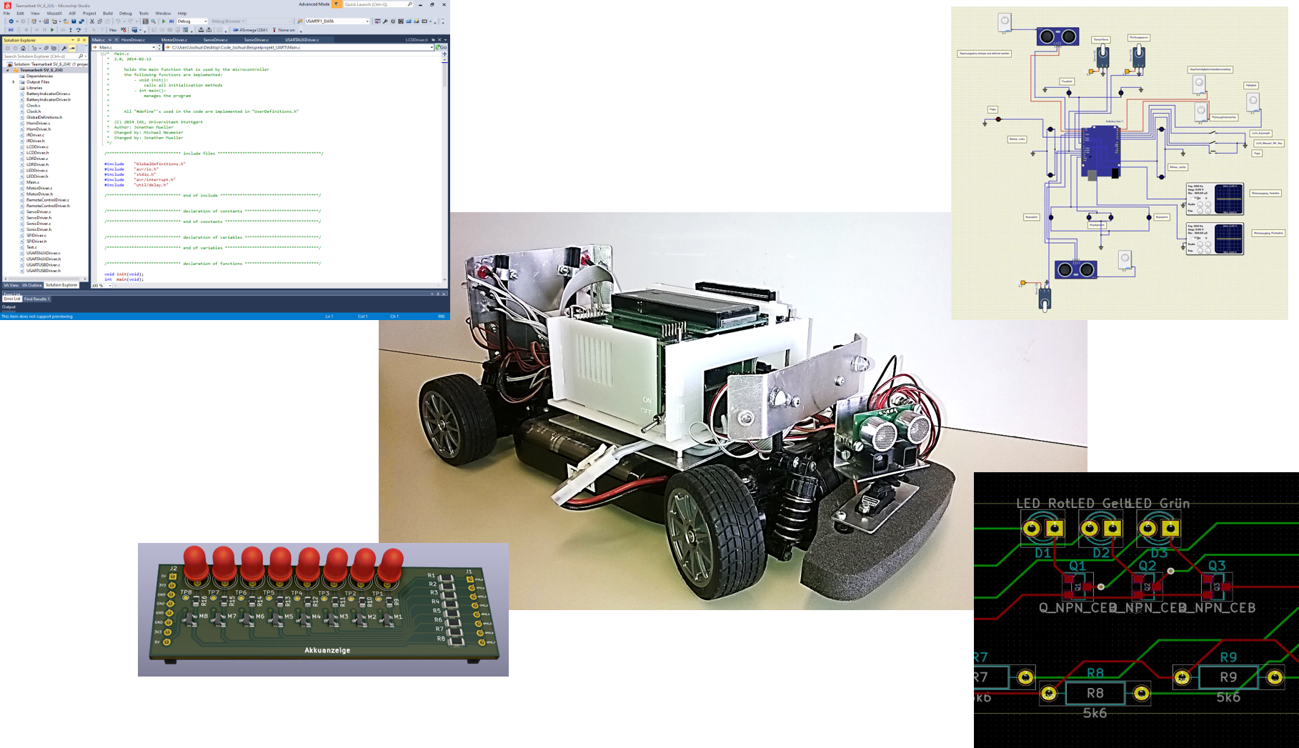Switch to the MotorDriver.c tab
Image resolution: width=1299 pixels, height=748 pixels.
[174, 40]
